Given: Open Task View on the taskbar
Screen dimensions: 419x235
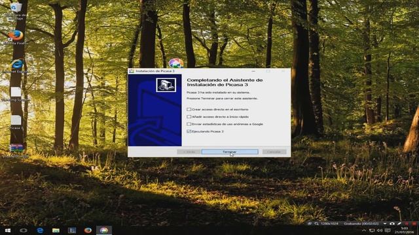Looking at the screenshot, I should (x=24, y=230).
